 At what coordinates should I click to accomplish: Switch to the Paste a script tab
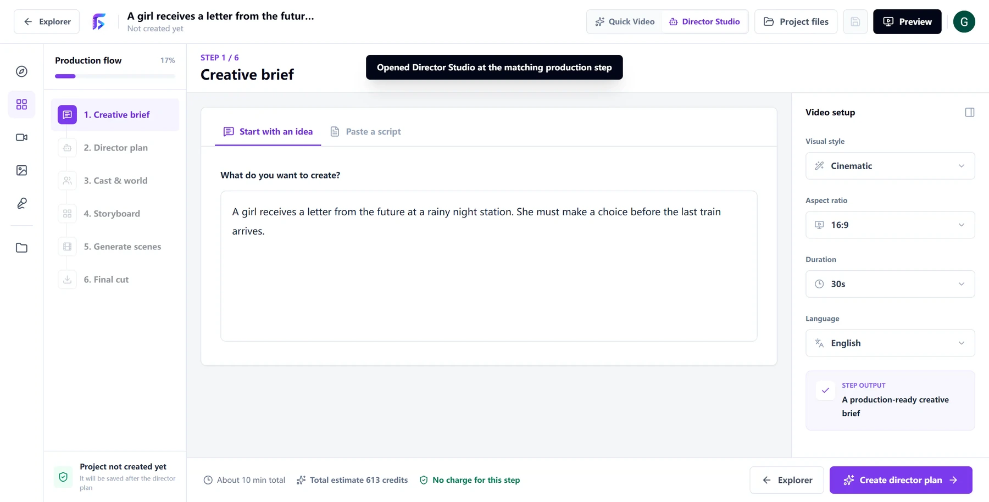tap(365, 132)
